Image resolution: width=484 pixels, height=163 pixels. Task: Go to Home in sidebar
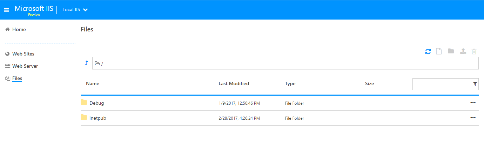click(x=19, y=30)
